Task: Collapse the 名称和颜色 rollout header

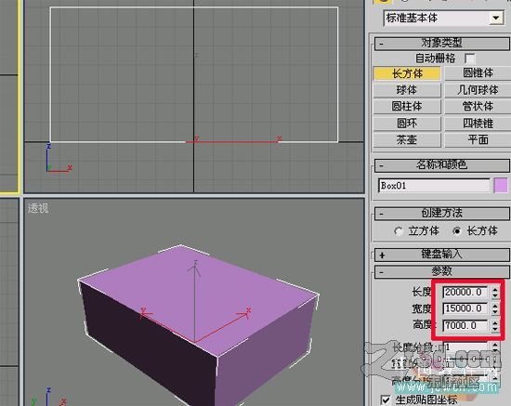Action: coord(442,165)
